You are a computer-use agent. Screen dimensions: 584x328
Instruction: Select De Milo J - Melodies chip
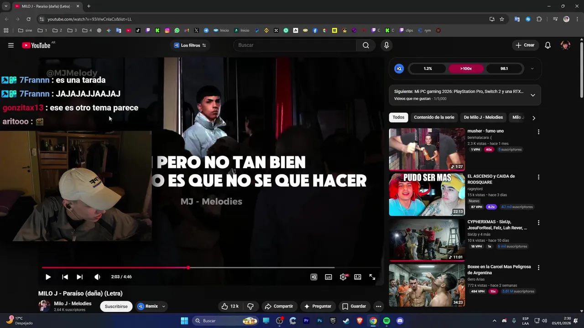tap(483, 117)
